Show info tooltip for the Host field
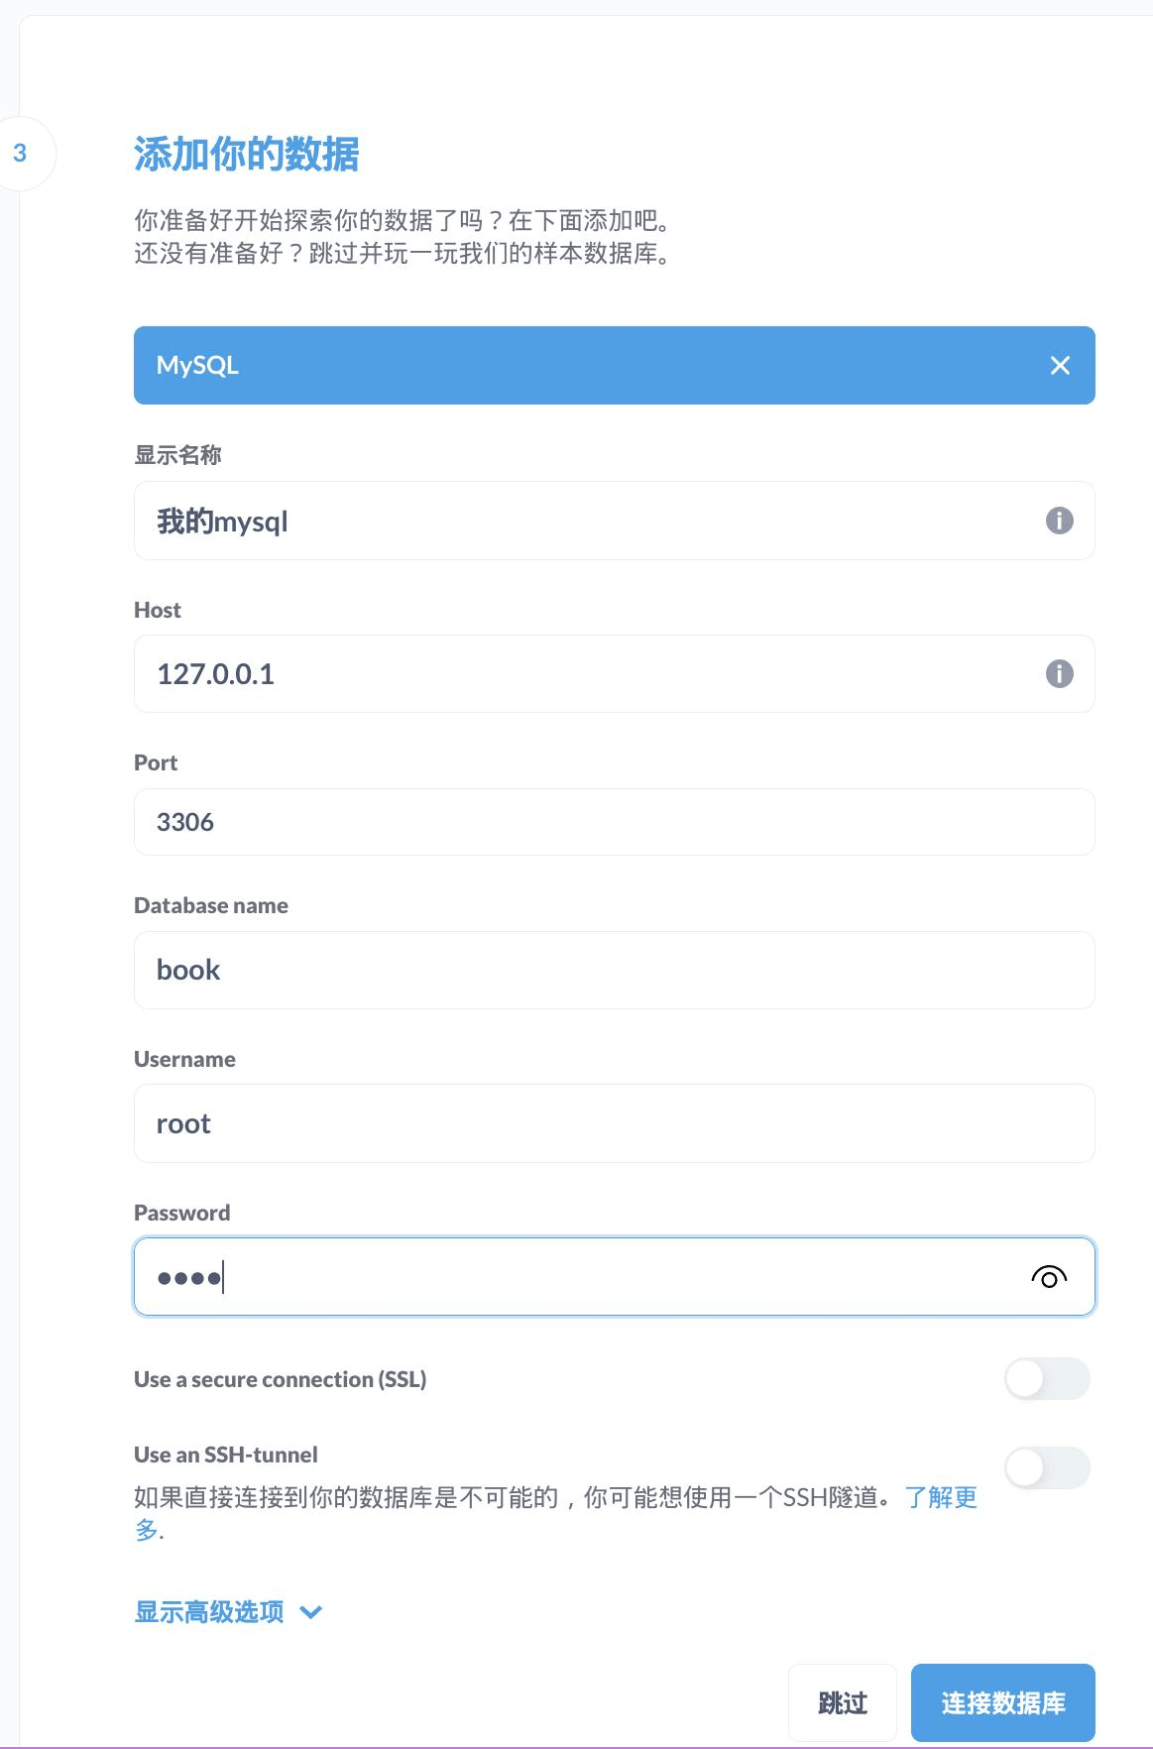 (1060, 674)
